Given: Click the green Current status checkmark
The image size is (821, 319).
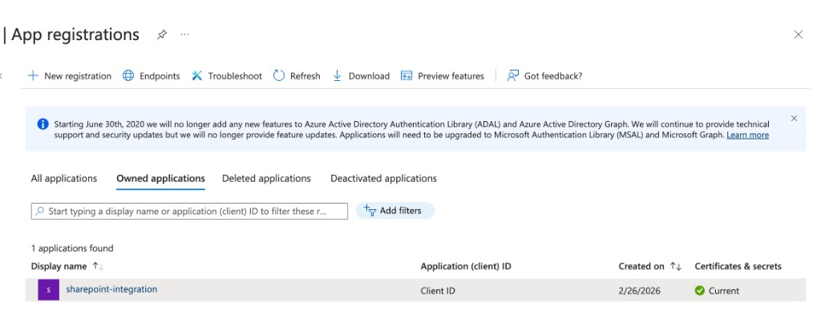Looking at the screenshot, I should (699, 290).
